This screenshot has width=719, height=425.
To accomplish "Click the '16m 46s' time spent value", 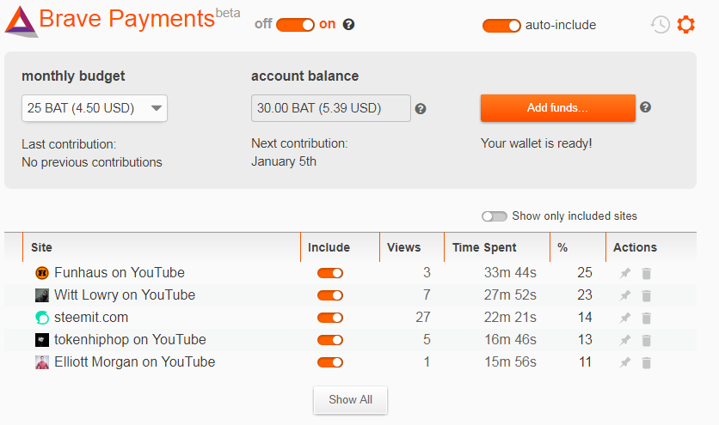I will [x=510, y=340].
